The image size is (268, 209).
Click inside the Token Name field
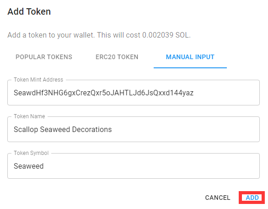pyautogui.click(x=134, y=129)
